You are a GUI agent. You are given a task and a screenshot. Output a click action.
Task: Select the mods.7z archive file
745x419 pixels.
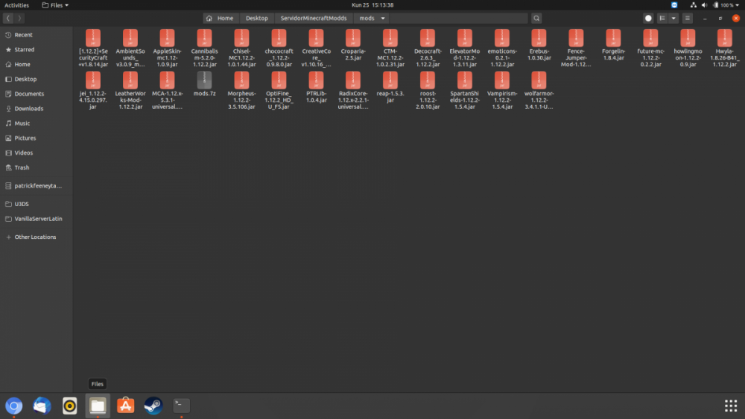coord(204,84)
